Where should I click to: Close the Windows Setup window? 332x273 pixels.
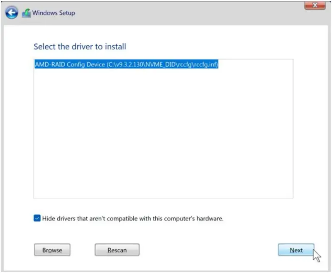point(316,5)
